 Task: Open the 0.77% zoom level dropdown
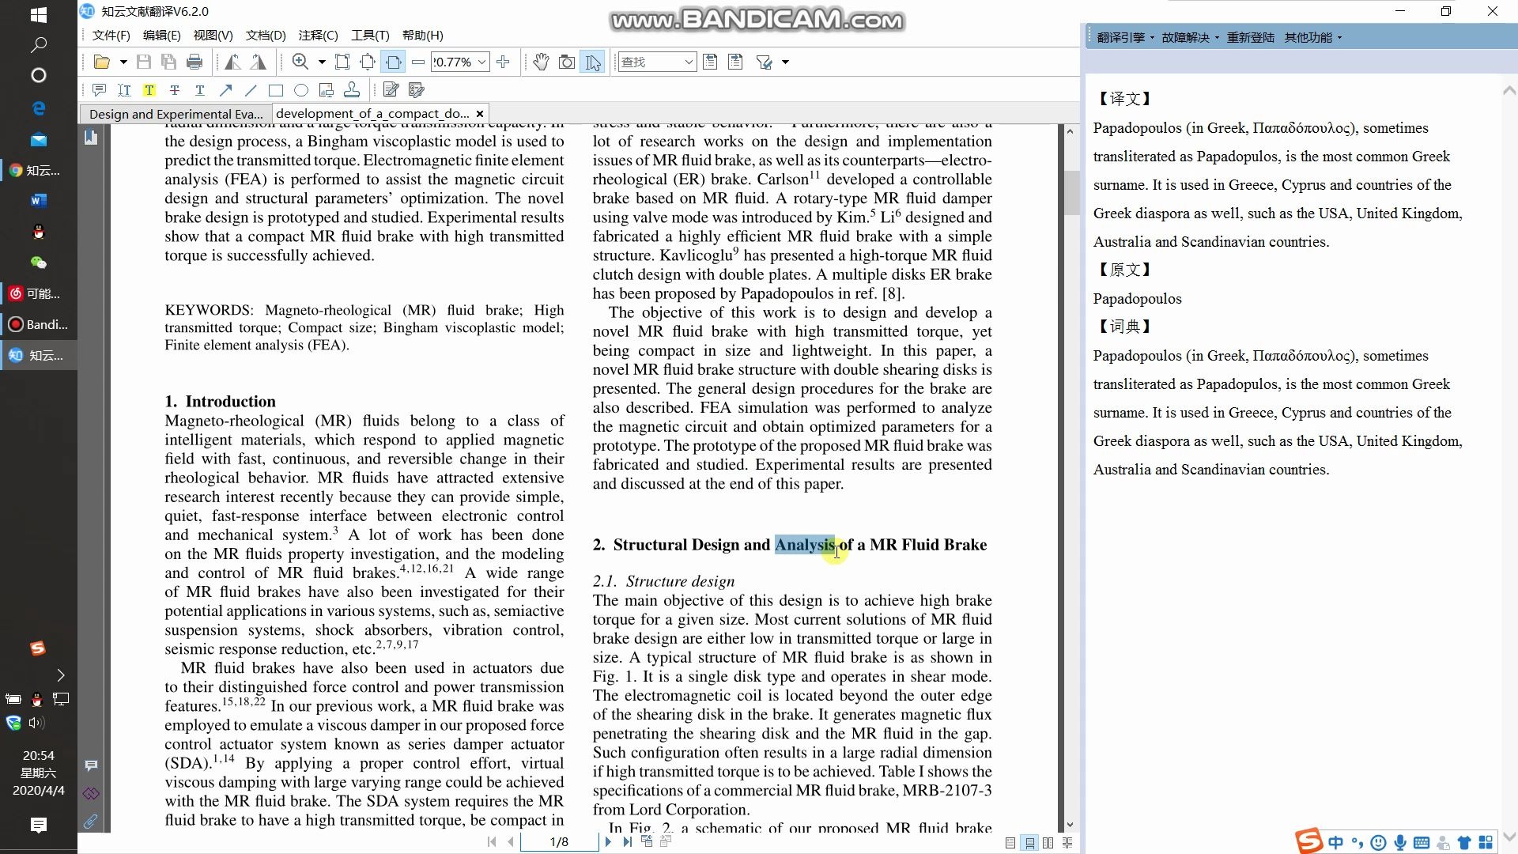(481, 62)
